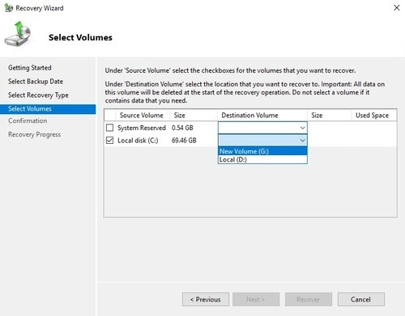Collapse the Local disk (C:) destination dropdown

pos(262,140)
